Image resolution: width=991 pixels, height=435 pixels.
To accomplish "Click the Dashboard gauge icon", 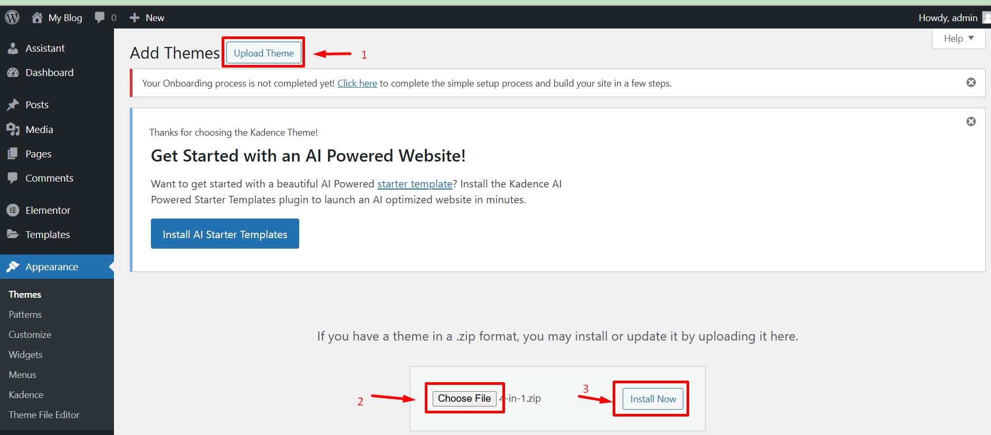I will (13, 72).
